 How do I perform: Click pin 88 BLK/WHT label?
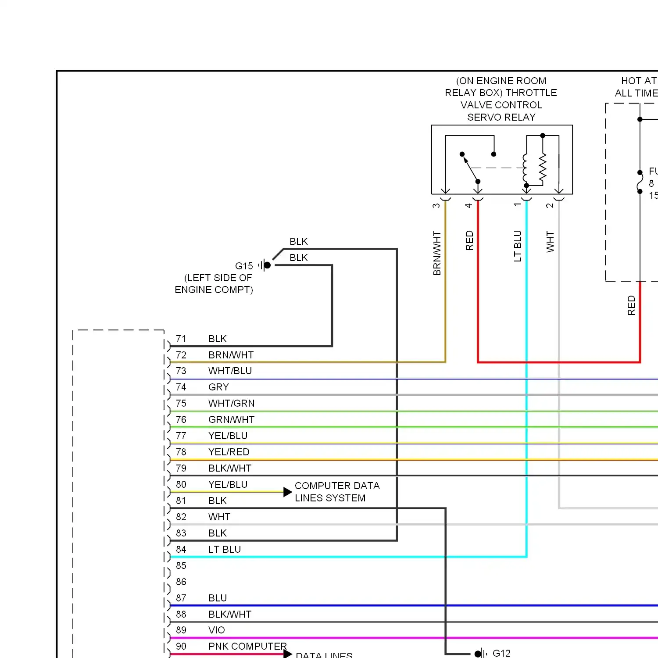[x=230, y=614]
